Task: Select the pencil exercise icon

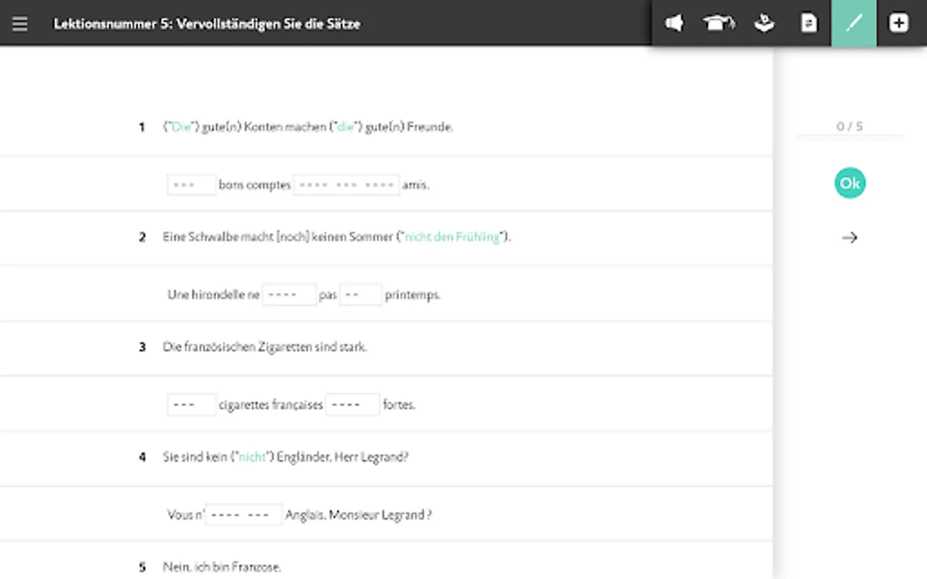Action: 854,23
